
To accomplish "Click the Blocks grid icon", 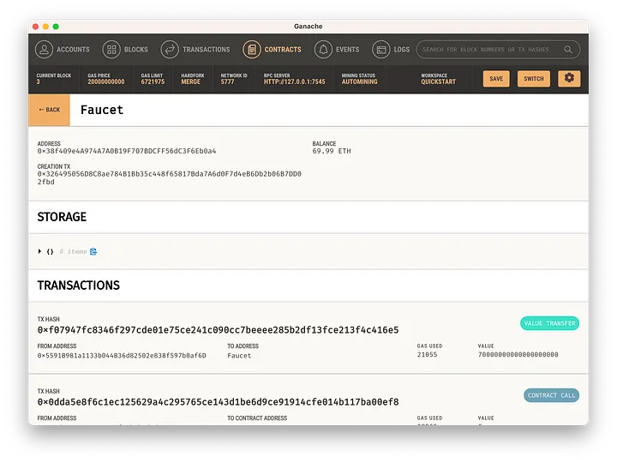I will (111, 50).
